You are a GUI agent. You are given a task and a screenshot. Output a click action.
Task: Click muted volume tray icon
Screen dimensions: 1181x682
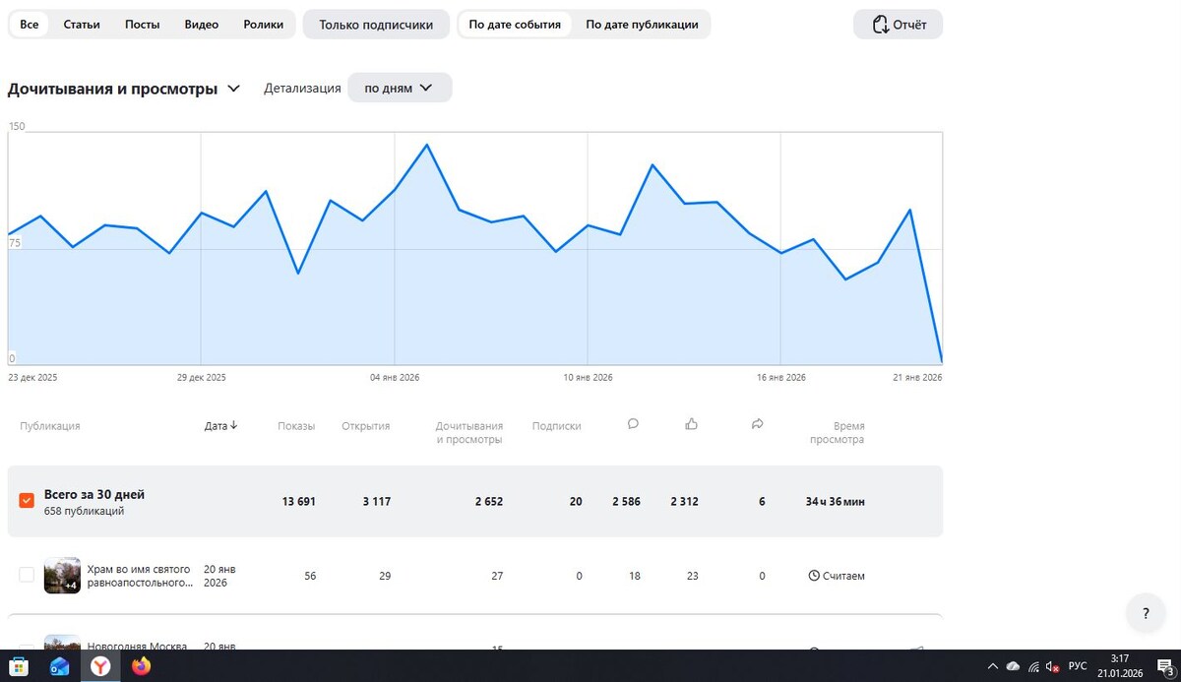pos(1052,666)
